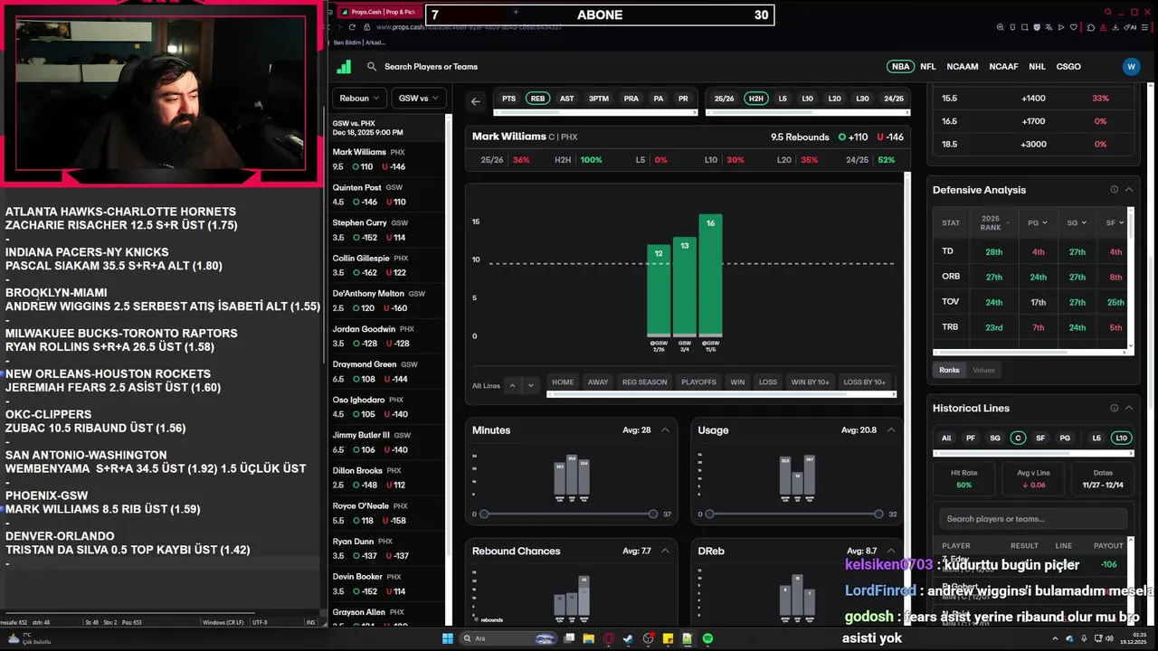The width and height of the screenshot is (1158, 651).
Task: Select the REB stat filter
Action: pyautogui.click(x=537, y=99)
